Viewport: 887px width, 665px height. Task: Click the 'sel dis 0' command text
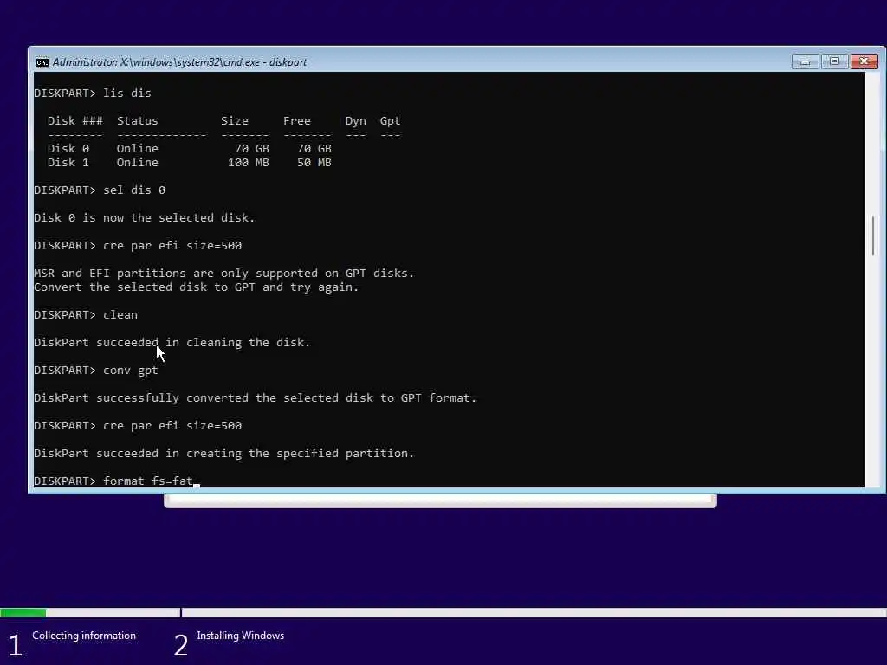[x=134, y=190]
